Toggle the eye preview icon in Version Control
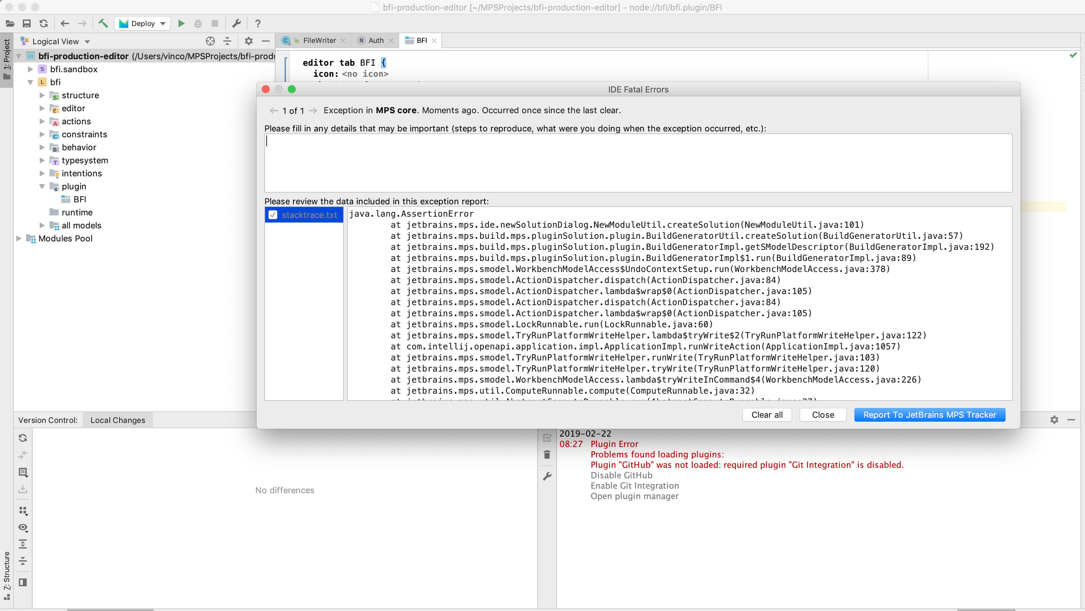This screenshot has height=611, width=1085. coord(23,528)
